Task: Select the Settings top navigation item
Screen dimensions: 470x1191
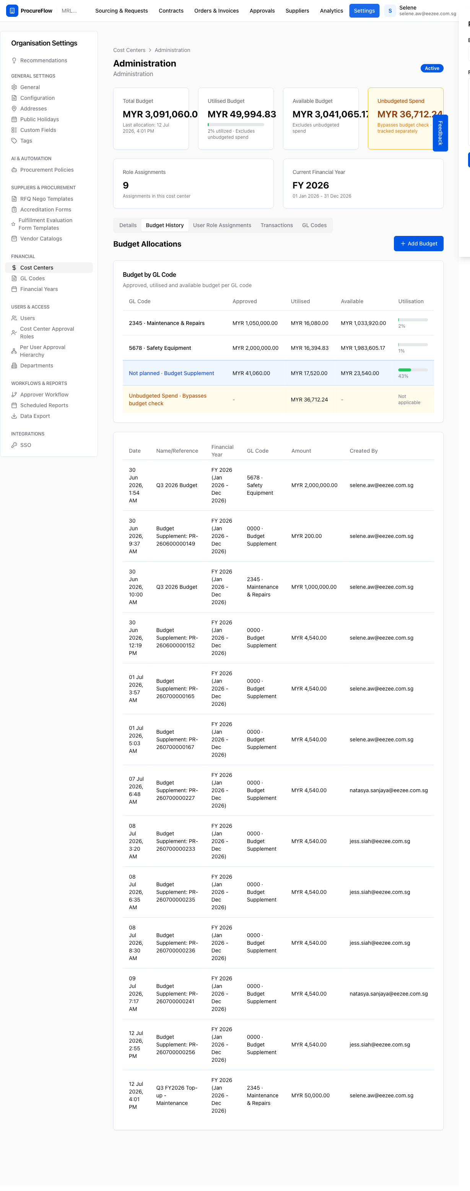Action: point(364,11)
